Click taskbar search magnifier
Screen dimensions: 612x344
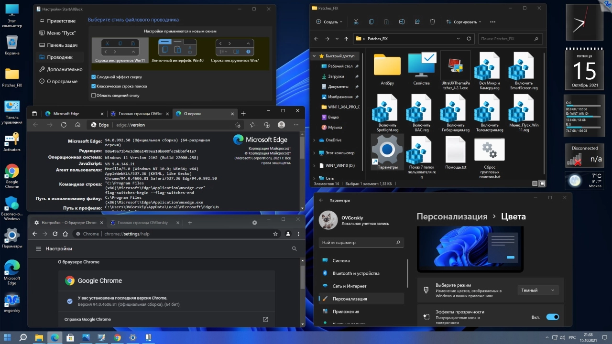(x=23, y=338)
